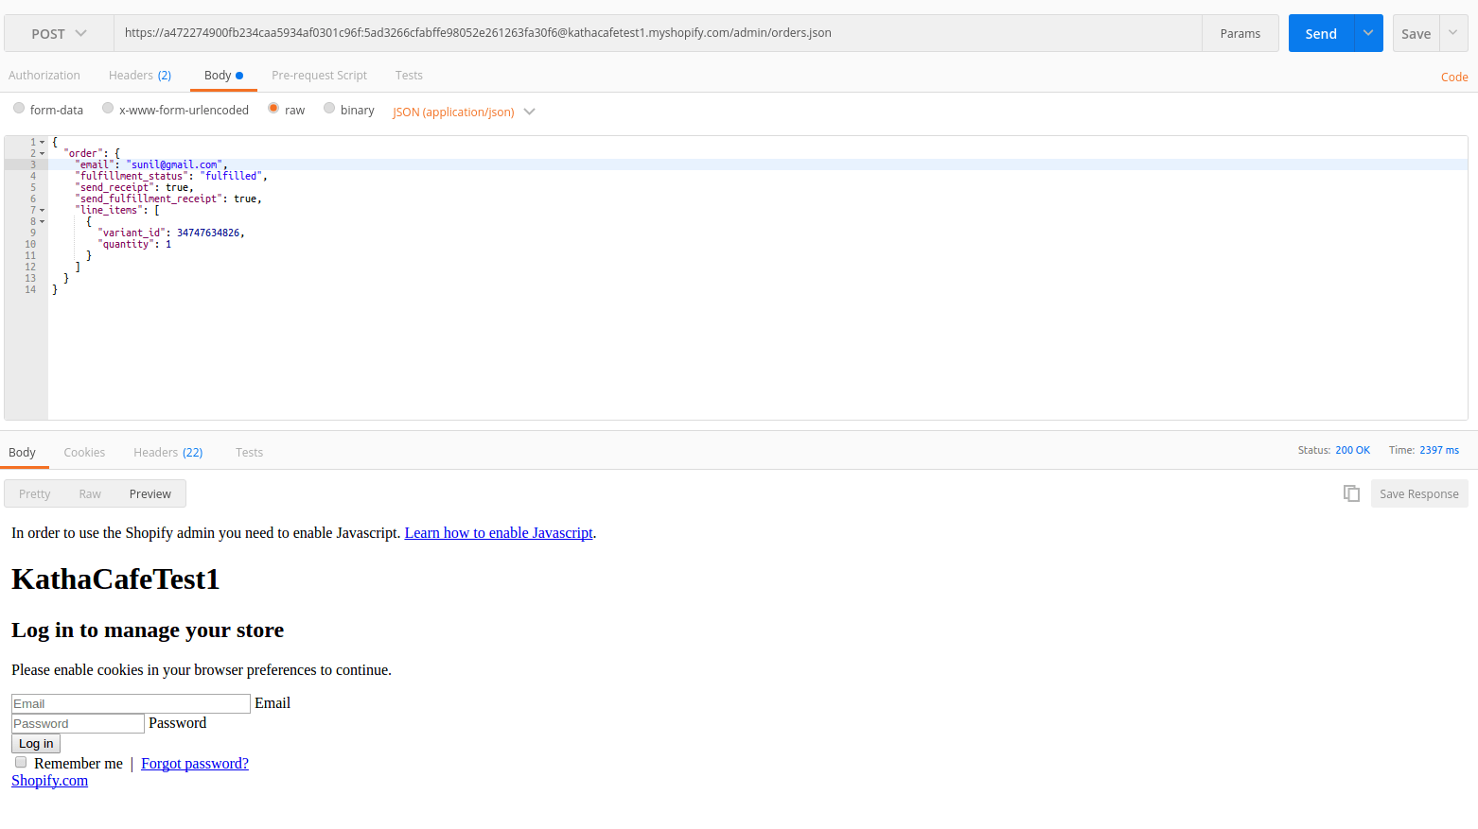Viewport: 1478px width, 829px height.
Task: Click the 2397 ms response time
Action: pyautogui.click(x=1439, y=450)
